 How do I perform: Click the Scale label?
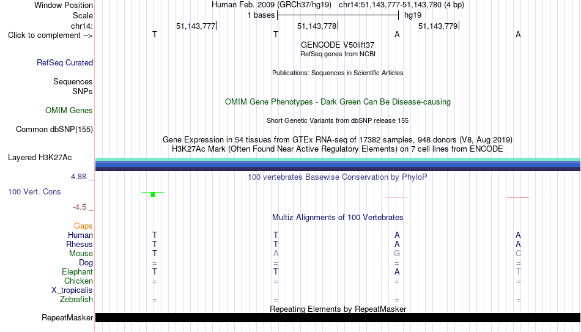pos(83,15)
